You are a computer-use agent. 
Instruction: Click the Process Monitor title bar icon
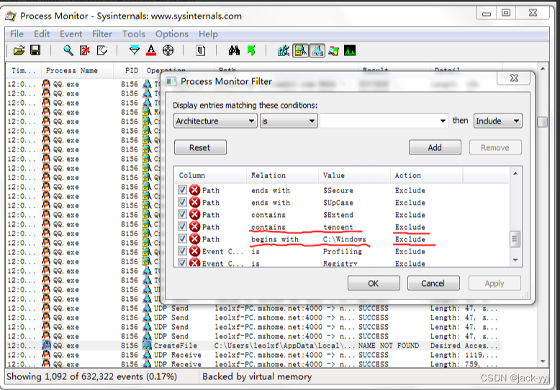(11, 16)
